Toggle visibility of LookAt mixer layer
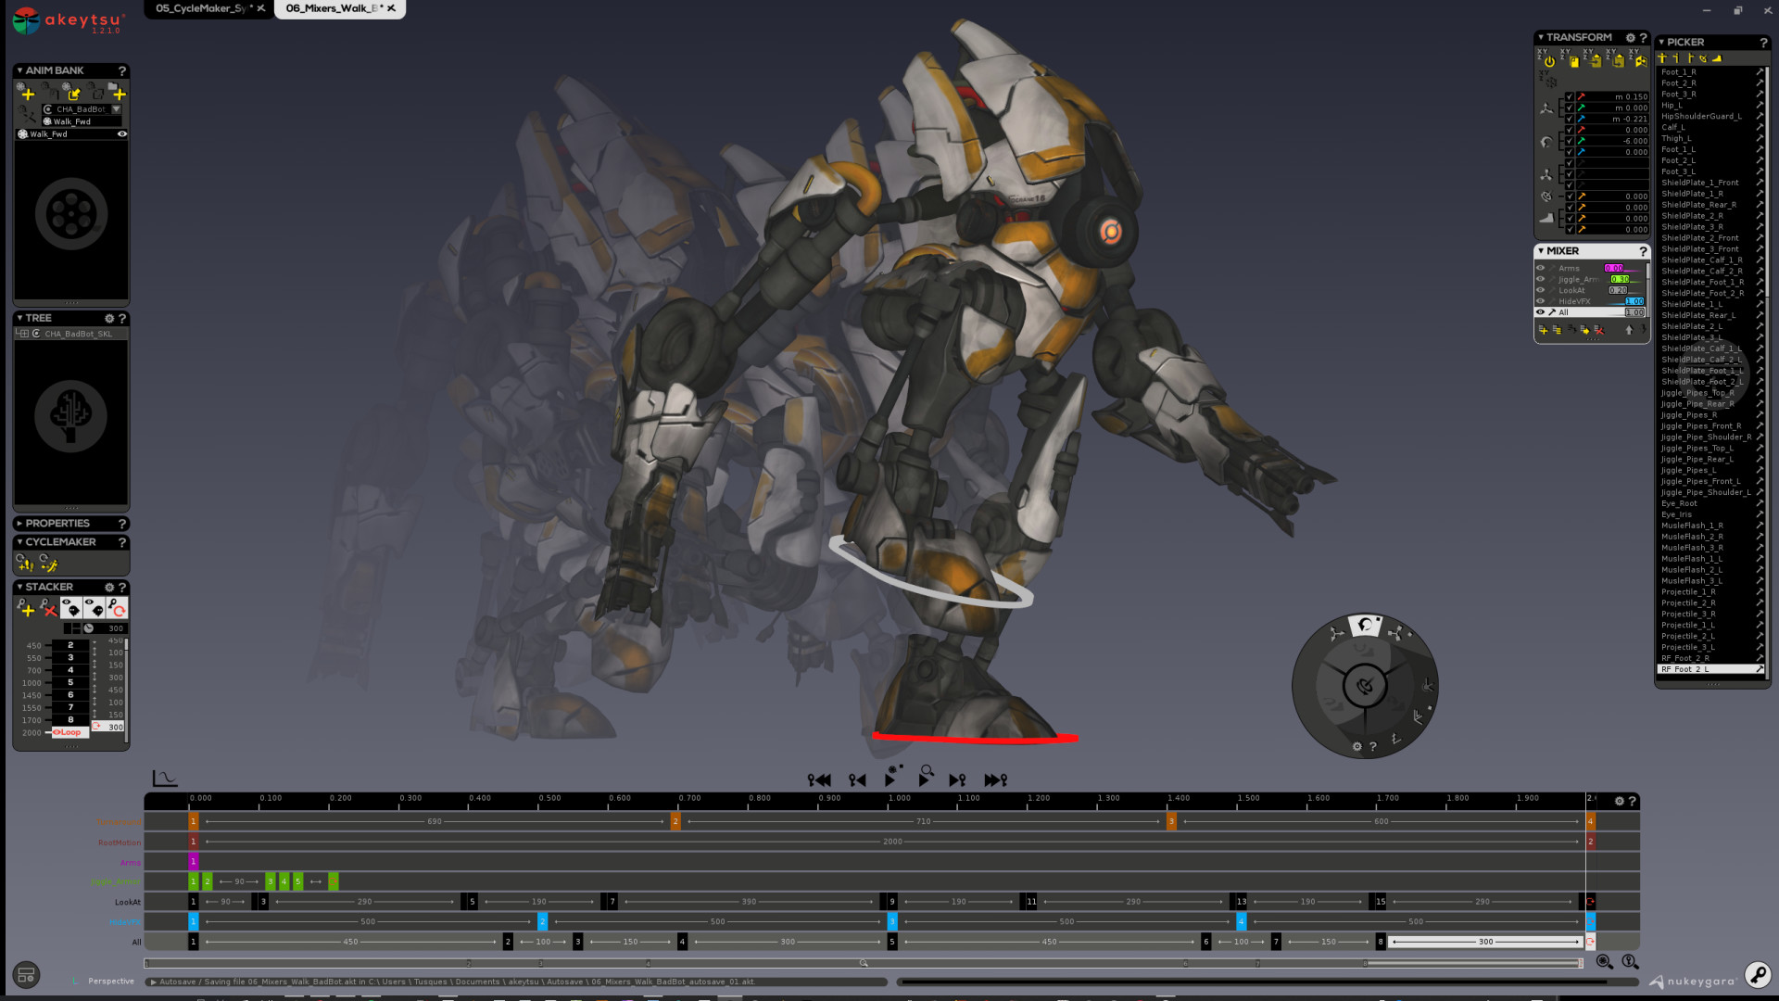The image size is (1779, 1001). [x=1541, y=290]
